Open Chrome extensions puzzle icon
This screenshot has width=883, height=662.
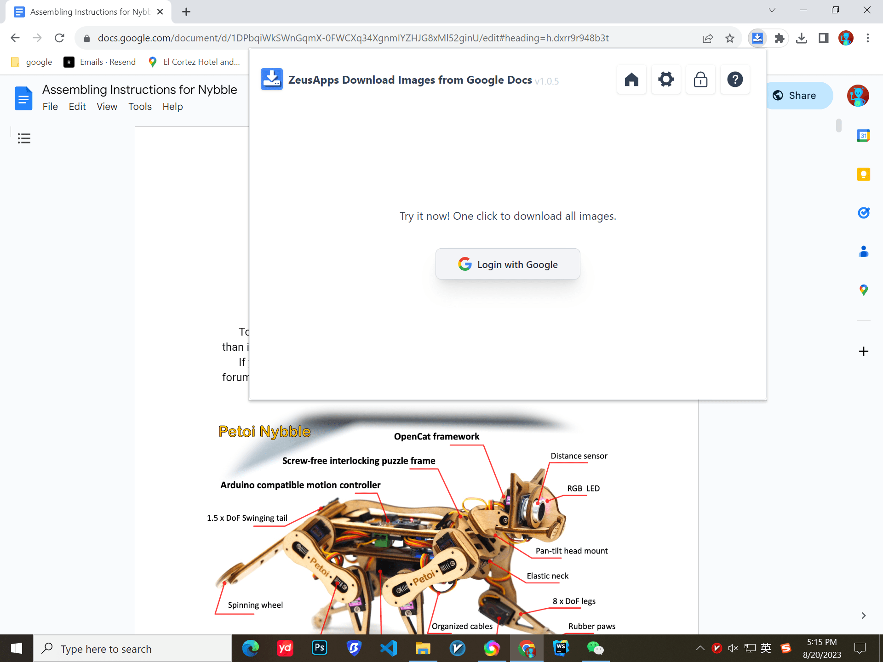[780, 38]
